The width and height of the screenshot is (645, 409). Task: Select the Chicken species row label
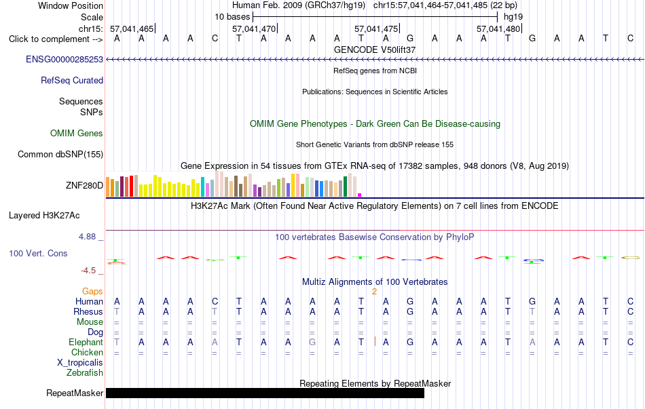pos(87,353)
